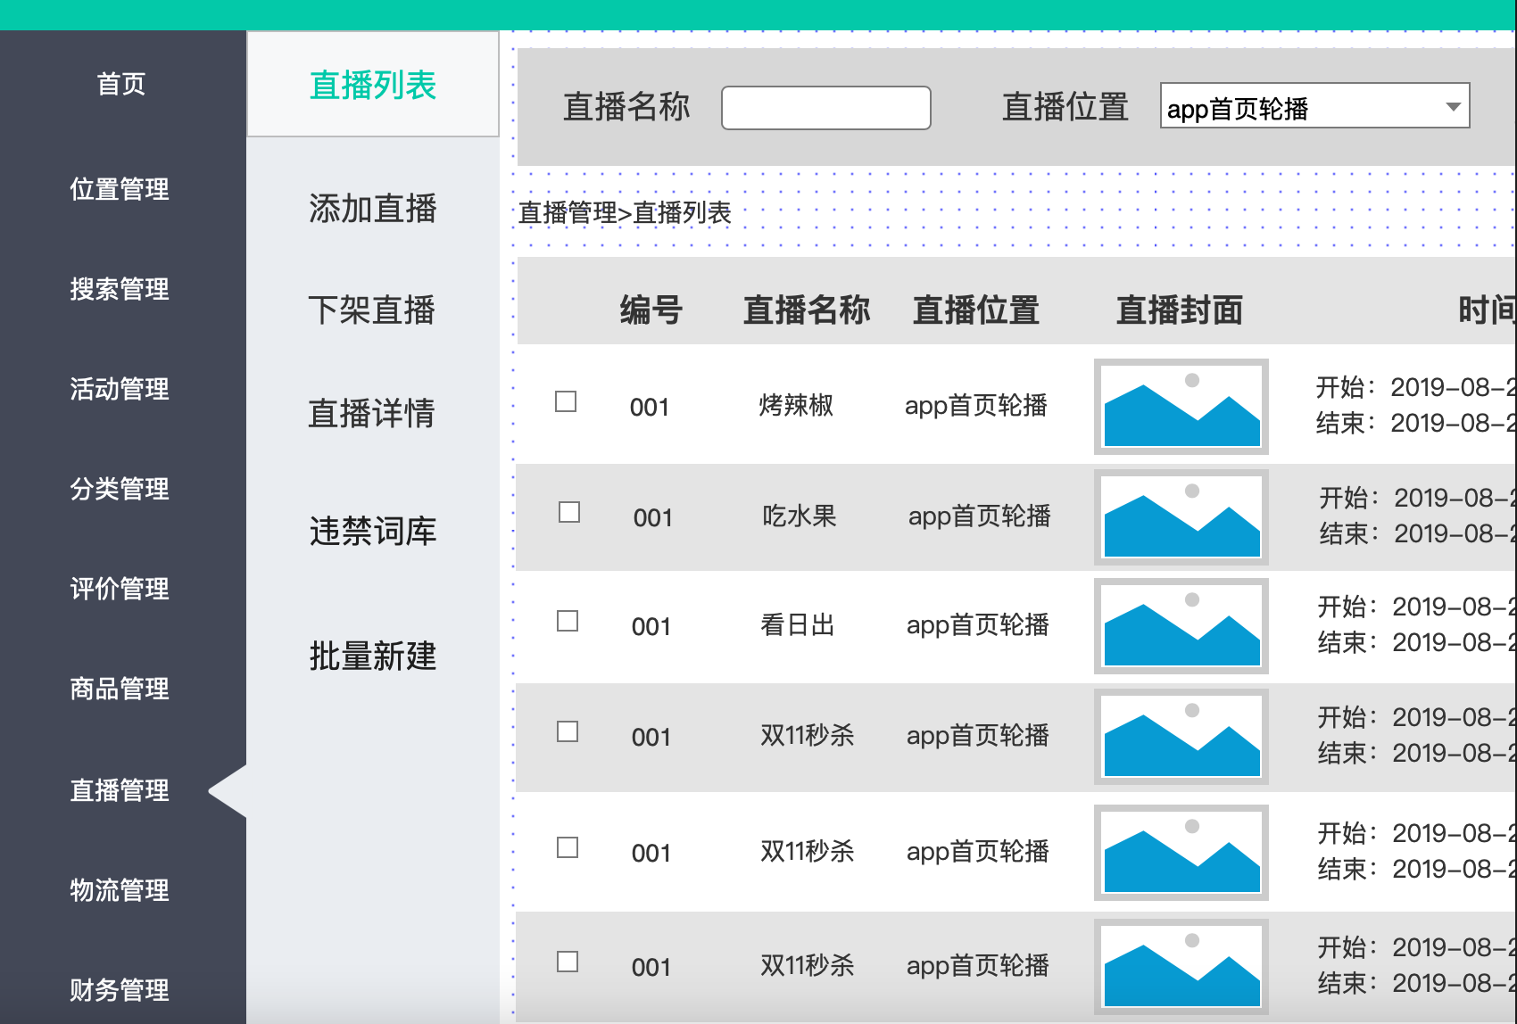Viewport: 1517px width, 1024px height.
Task: Open 物流管理 in the sidebar
Action: point(120,890)
